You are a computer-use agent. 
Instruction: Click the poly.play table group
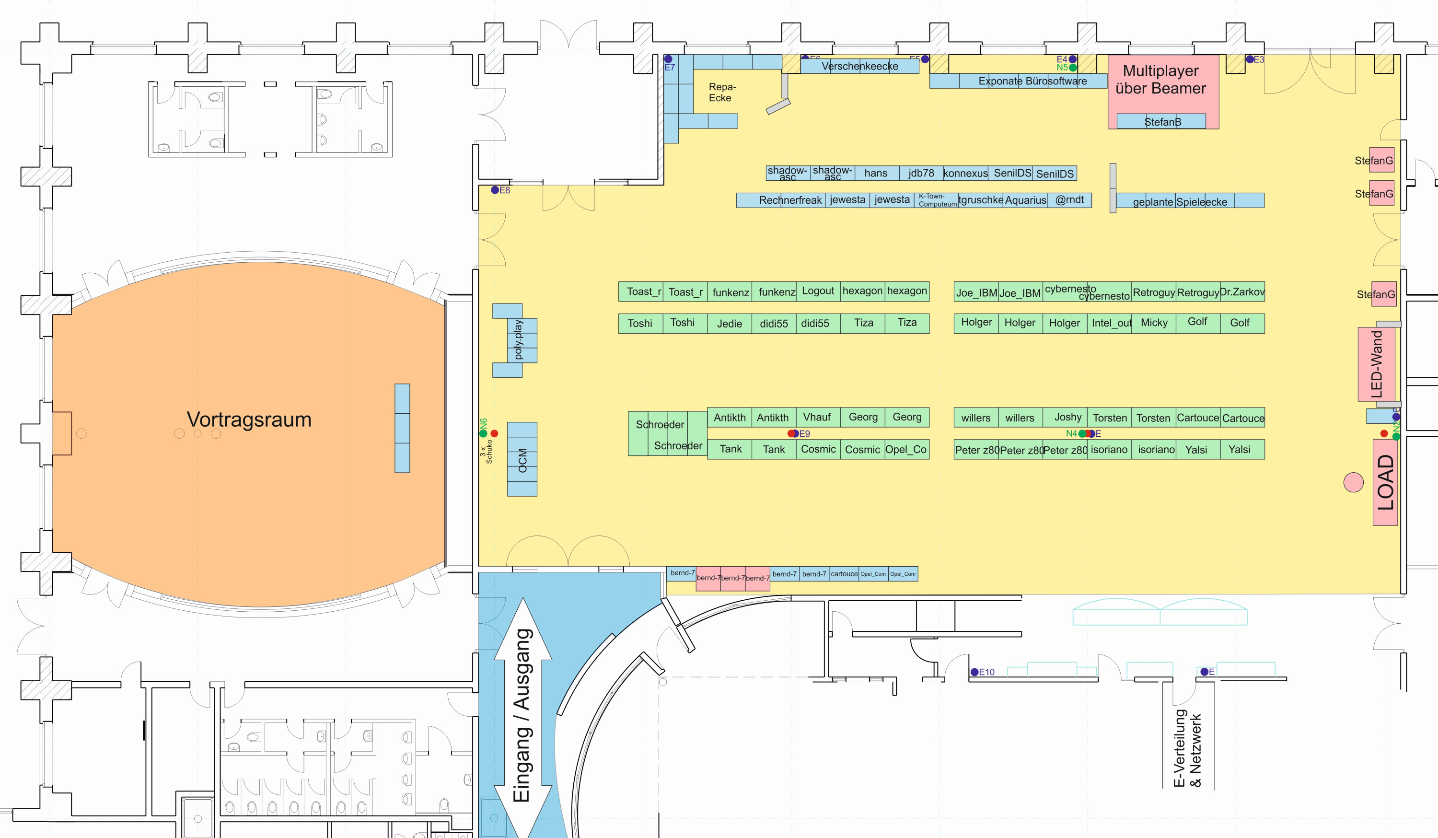click(x=515, y=340)
